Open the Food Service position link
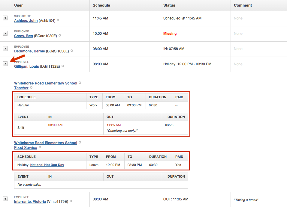The width and height of the screenshot is (287, 207). (x=26, y=148)
